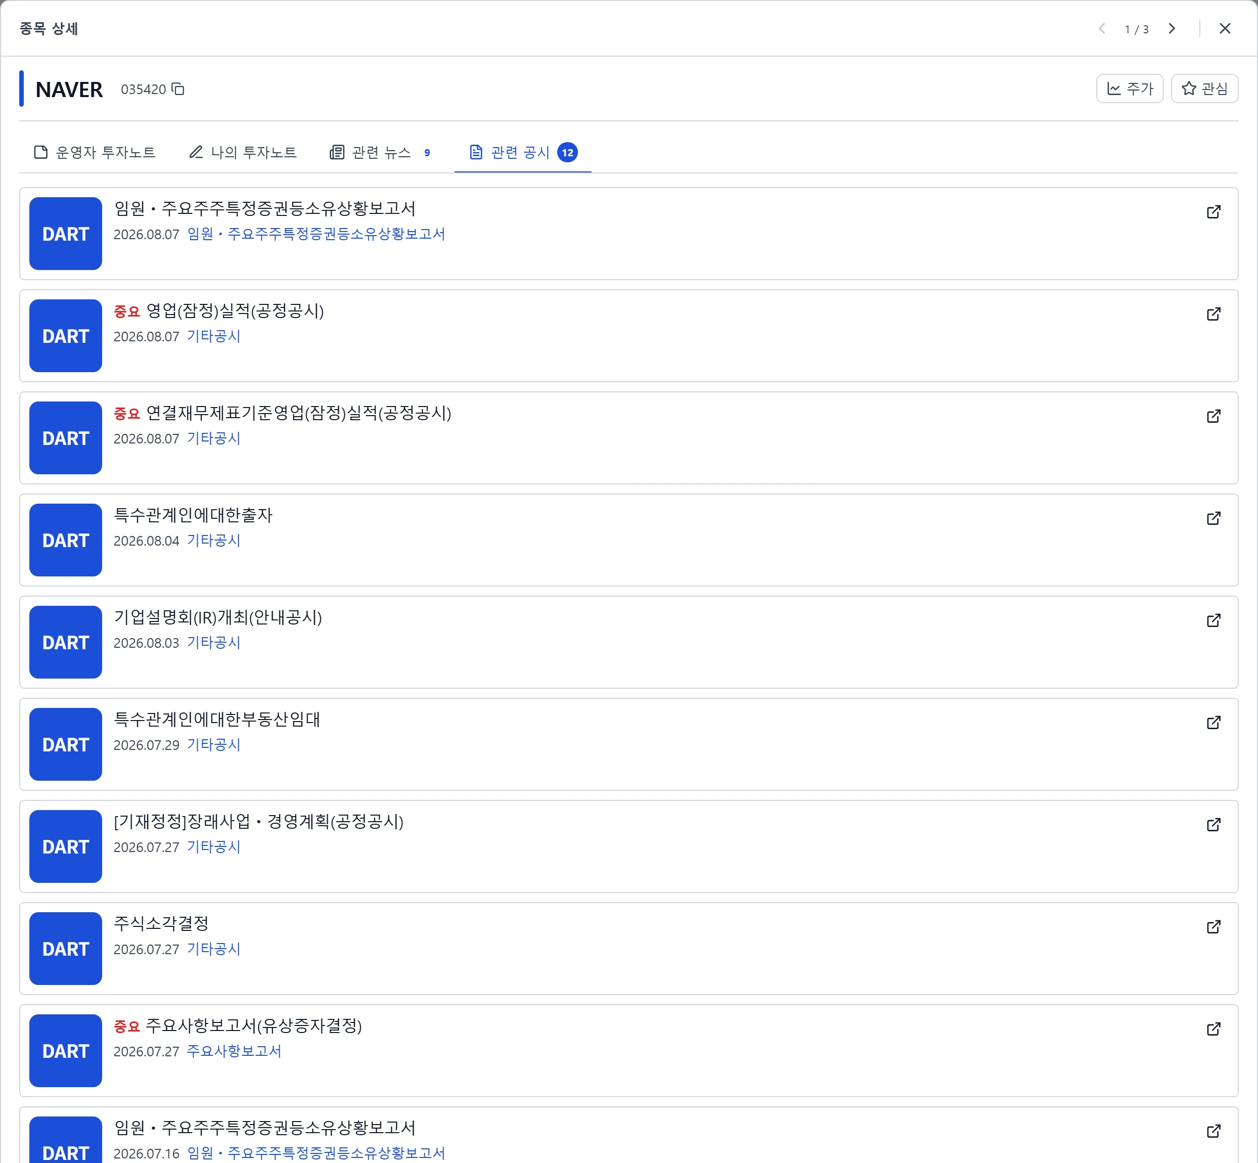
Task: Open external link for 연결재무제표기준영업(잠정)실적
Action: [1214, 416]
